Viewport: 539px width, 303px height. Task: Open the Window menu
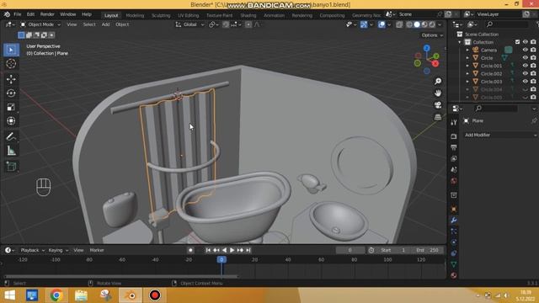(67, 14)
